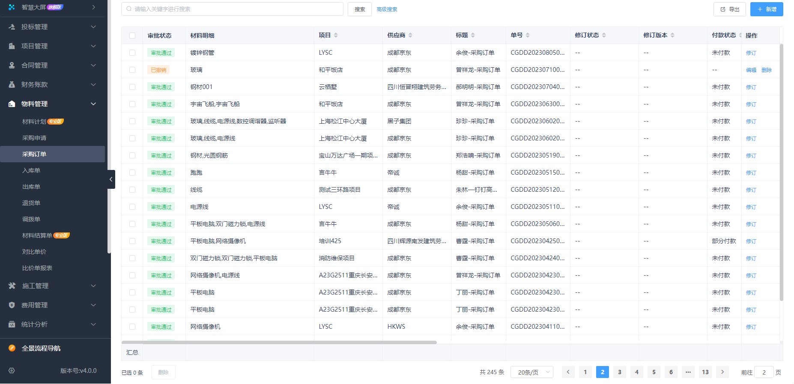Image resolution: width=794 pixels, height=384 pixels.
Task: Click the settings gear icon beside version number
Action: point(12,371)
